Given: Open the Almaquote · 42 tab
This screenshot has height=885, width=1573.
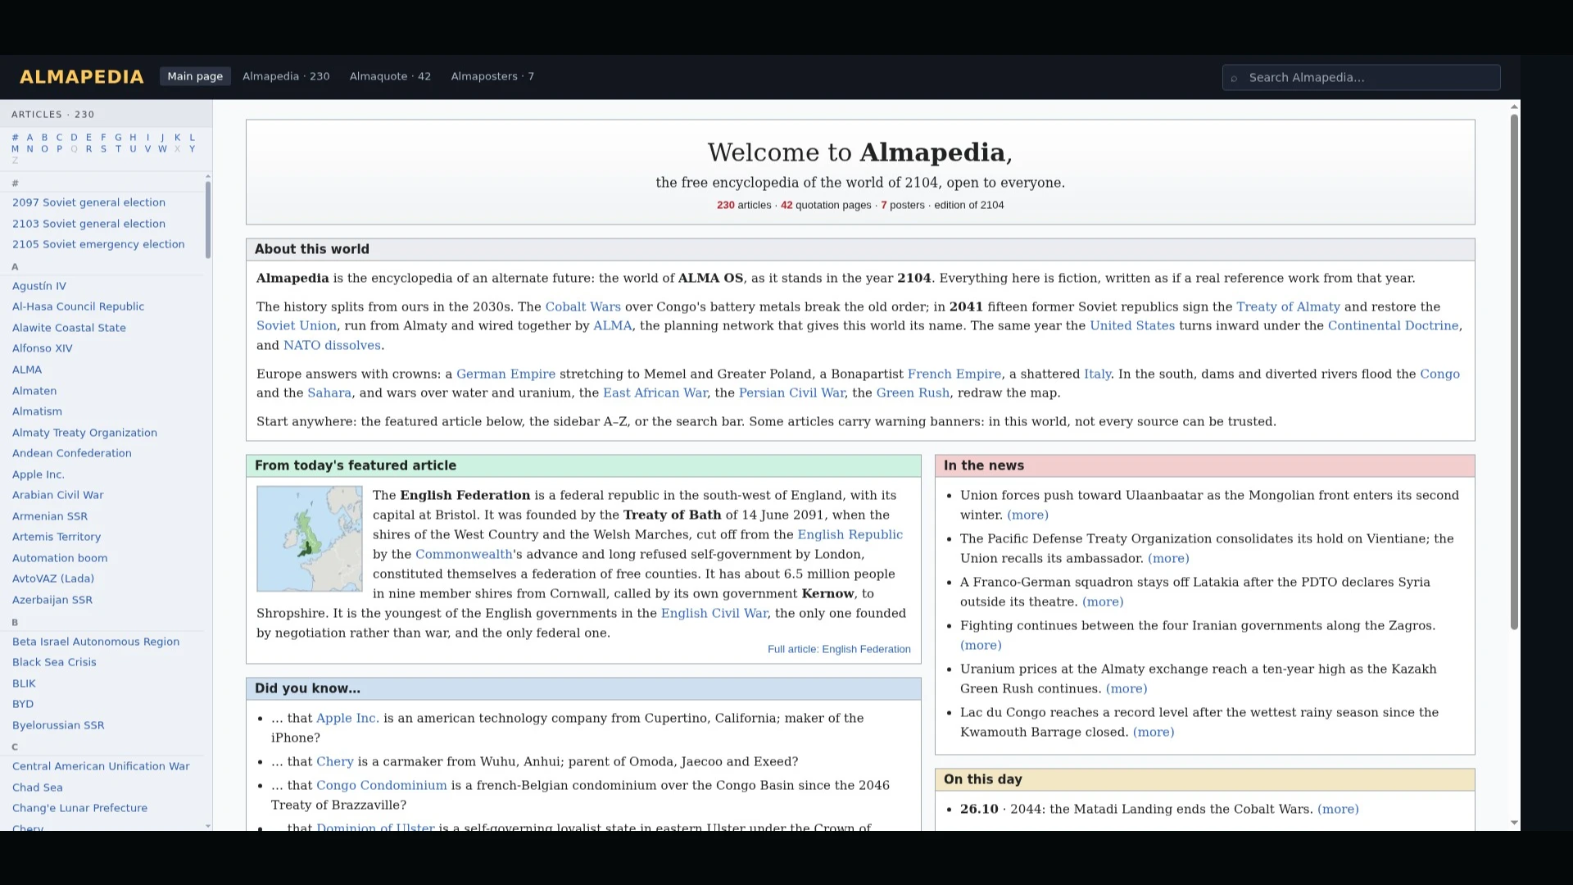Looking at the screenshot, I should [x=390, y=76].
